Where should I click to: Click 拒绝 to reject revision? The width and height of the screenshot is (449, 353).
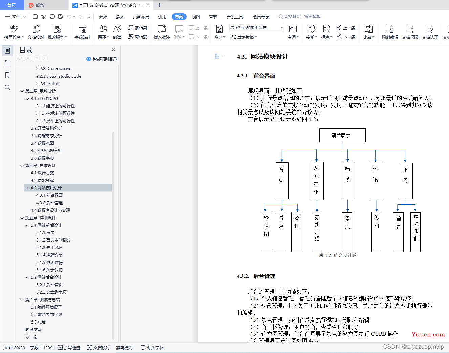click(x=326, y=32)
